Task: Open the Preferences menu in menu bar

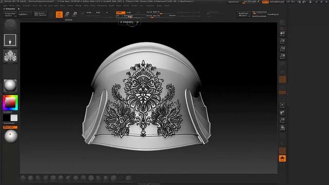Action: coord(102,6)
